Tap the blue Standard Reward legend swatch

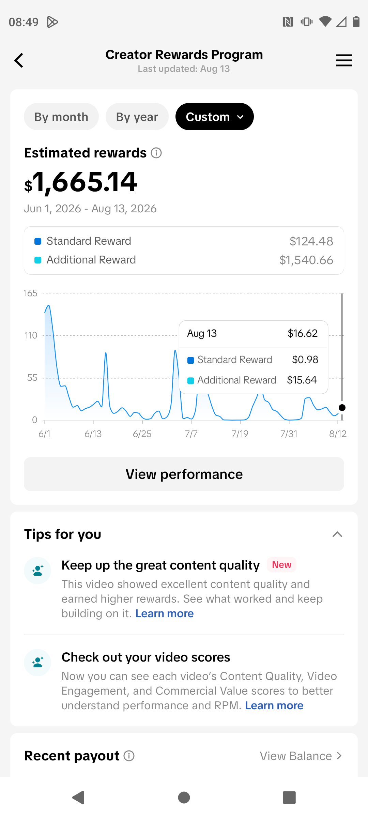tap(38, 241)
